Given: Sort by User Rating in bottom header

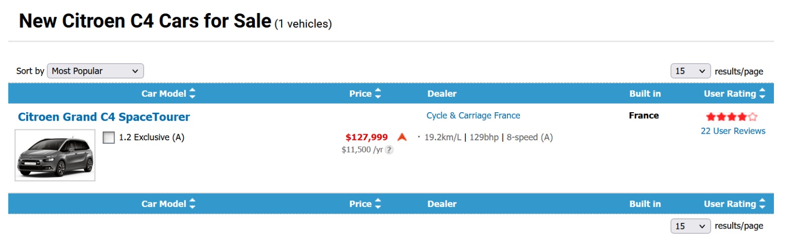Looking at the screenshot, I should [762, 204].
